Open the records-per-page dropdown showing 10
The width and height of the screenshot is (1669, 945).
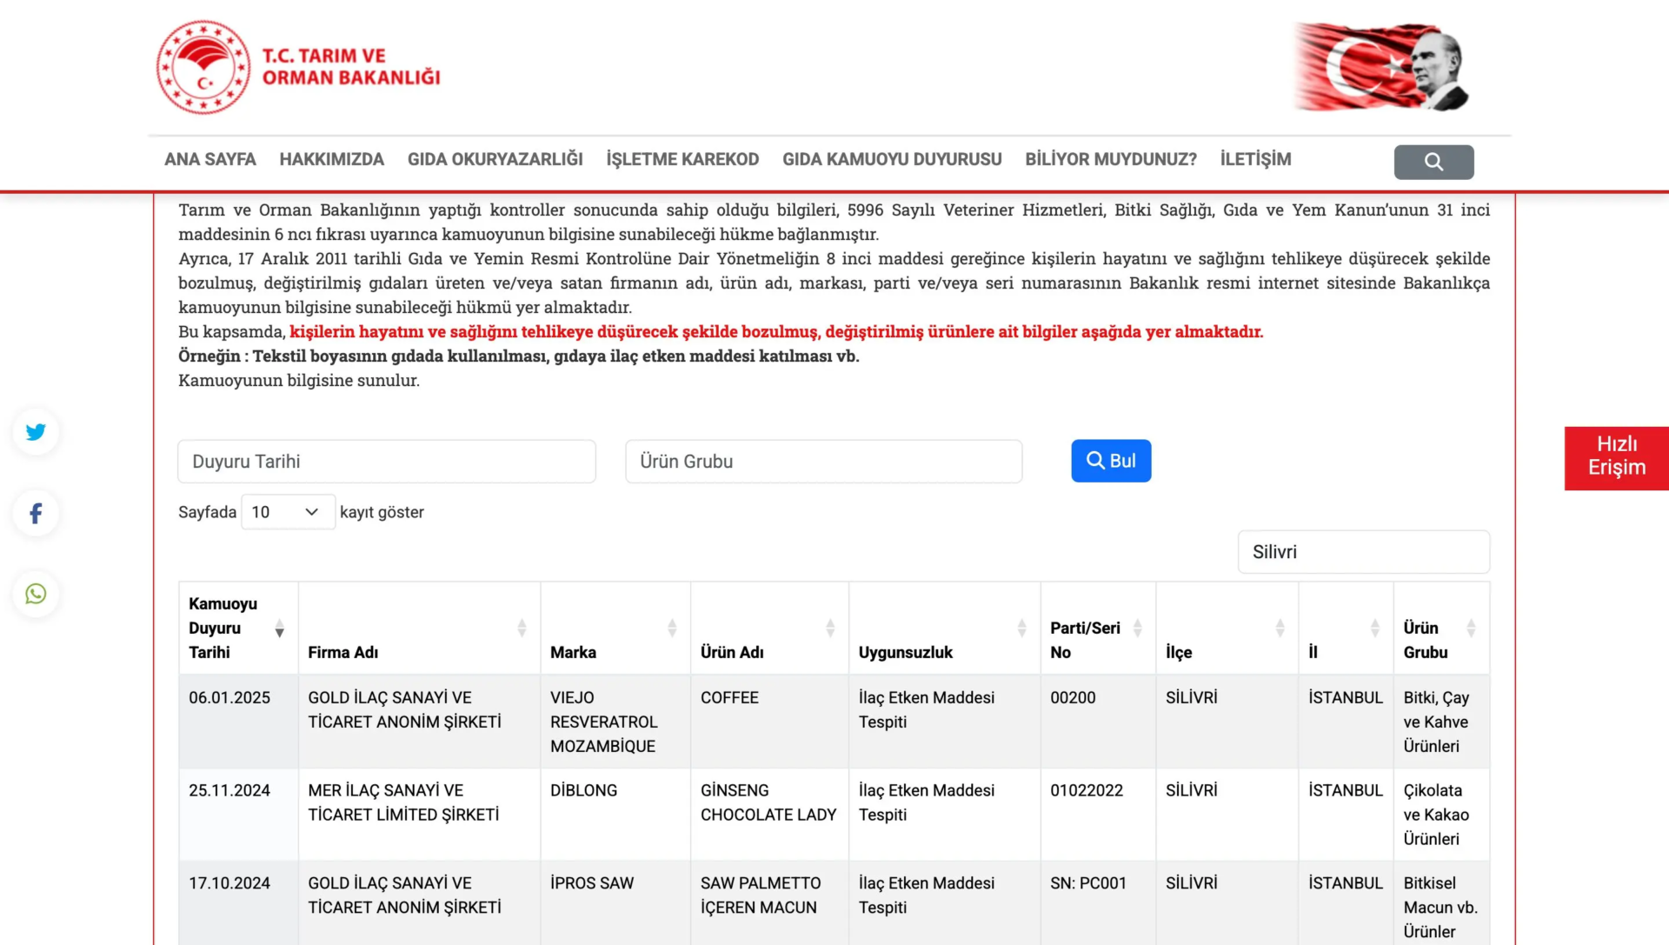288,512
